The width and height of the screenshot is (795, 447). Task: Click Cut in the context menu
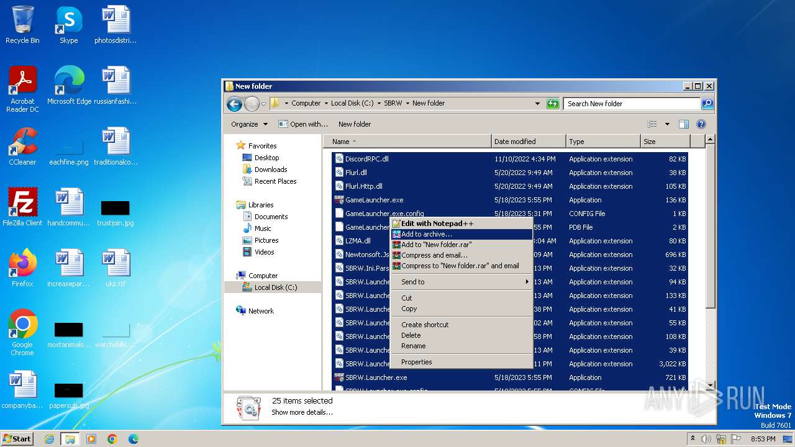click(461, 298)
